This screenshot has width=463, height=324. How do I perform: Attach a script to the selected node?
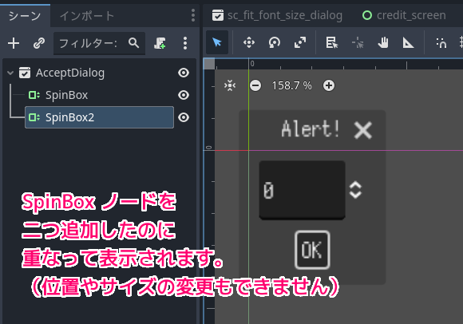pyautogui.click(x=160, y=43)
